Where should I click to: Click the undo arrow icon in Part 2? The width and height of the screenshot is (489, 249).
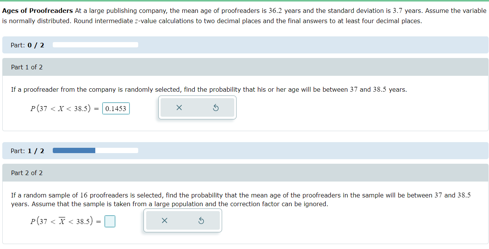point(201,221)
